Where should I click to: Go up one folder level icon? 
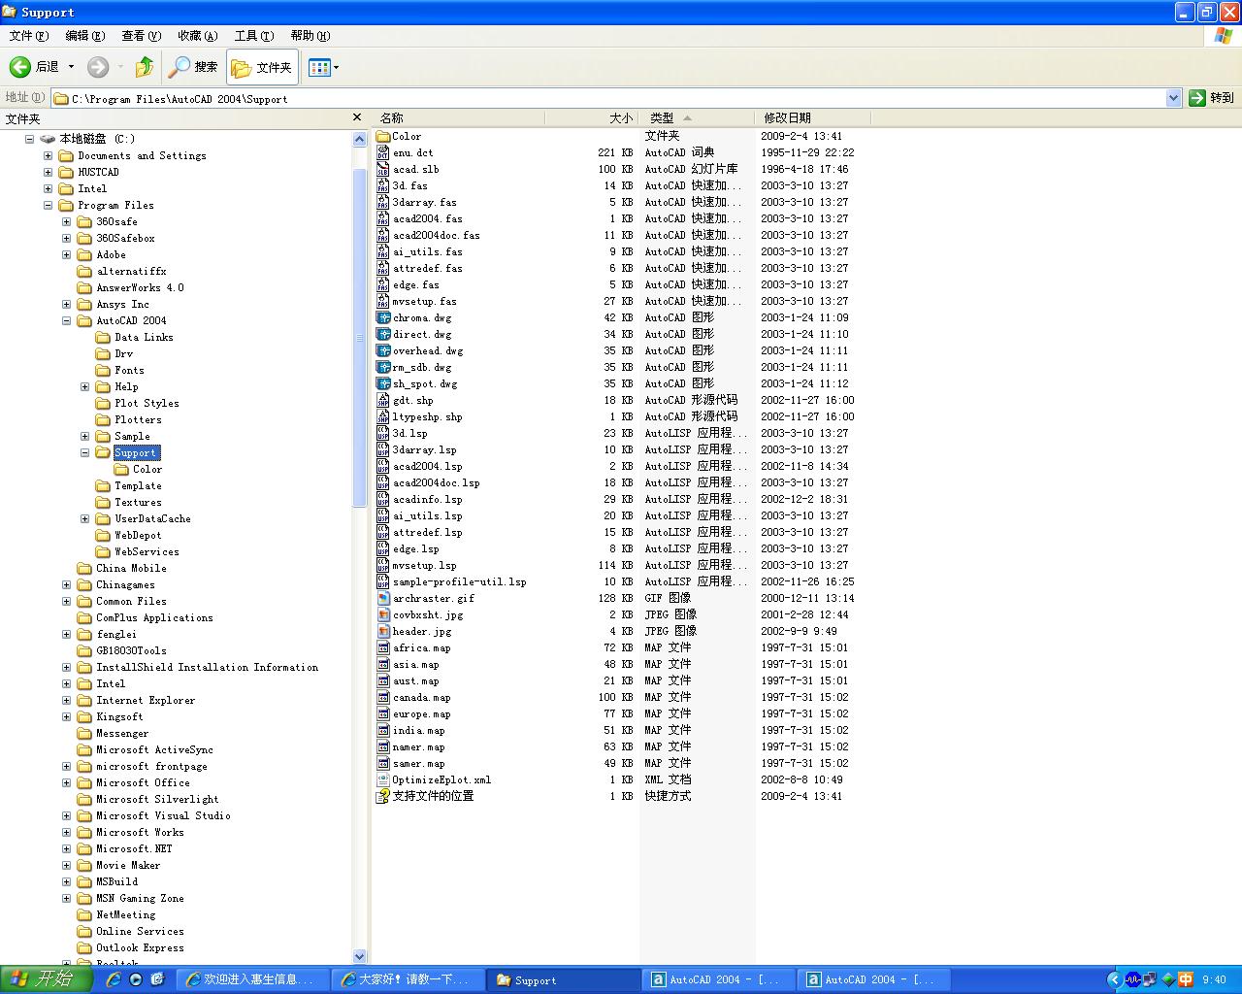pos(145,67)
